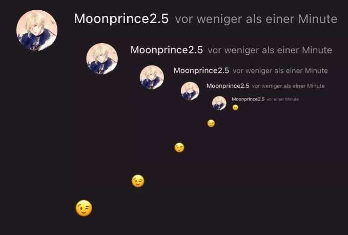348x235 pixels.
Task: Click the second-smallest winking emoji
Action: 211,123
